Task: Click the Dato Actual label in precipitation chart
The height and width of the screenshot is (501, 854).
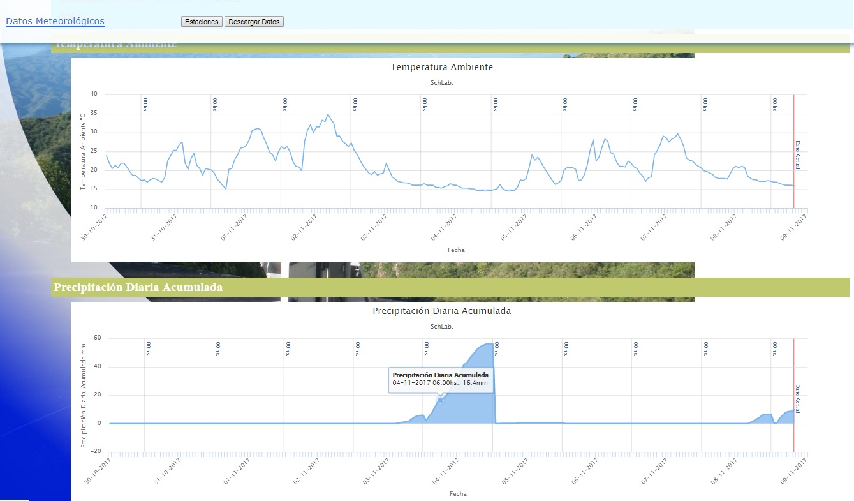Action: pyautogui.click(x=798, y=399)
